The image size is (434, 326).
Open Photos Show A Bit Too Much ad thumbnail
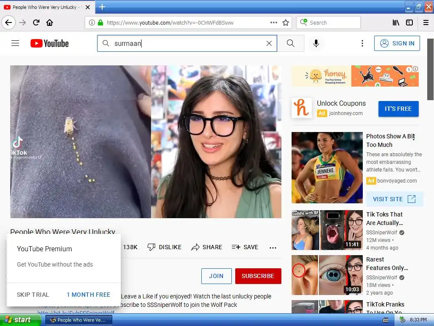[x=327, y=167]
